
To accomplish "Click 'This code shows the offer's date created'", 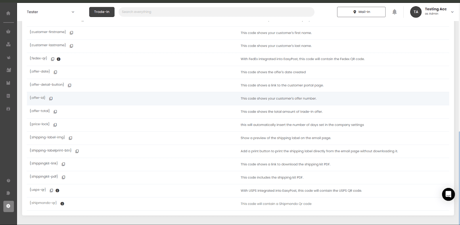I will [x=273, y=72].
